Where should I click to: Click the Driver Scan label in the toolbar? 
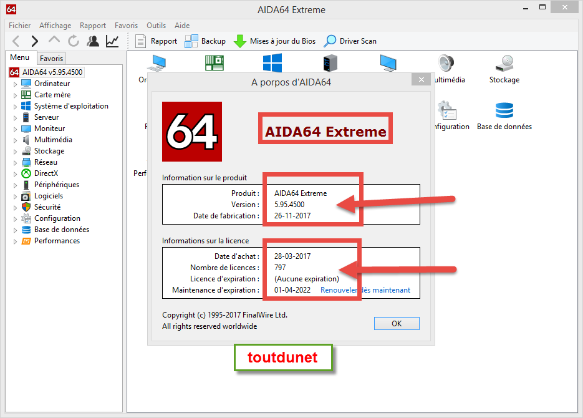coord(358,41)
